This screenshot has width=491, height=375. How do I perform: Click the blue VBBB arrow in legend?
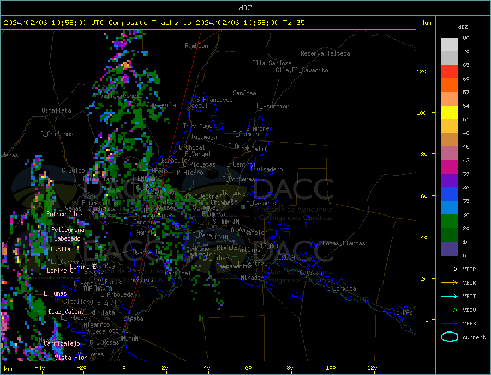point(450,323)
